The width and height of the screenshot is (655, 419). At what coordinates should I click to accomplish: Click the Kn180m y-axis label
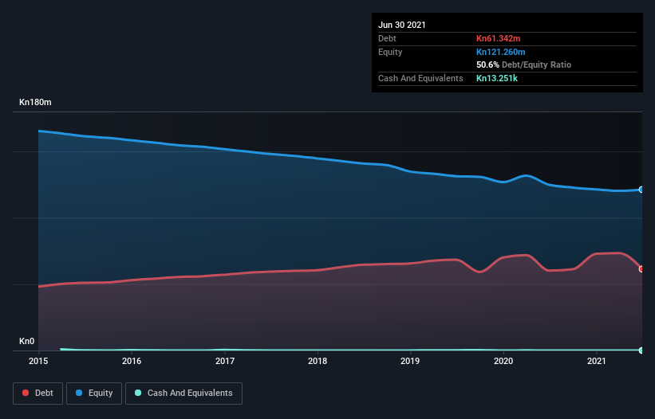coord(36,102)
